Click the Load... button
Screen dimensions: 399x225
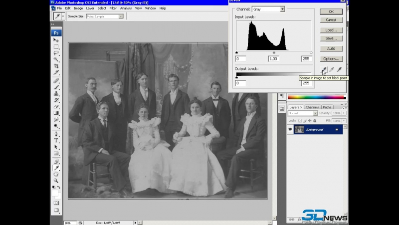(x=331, y=30)
